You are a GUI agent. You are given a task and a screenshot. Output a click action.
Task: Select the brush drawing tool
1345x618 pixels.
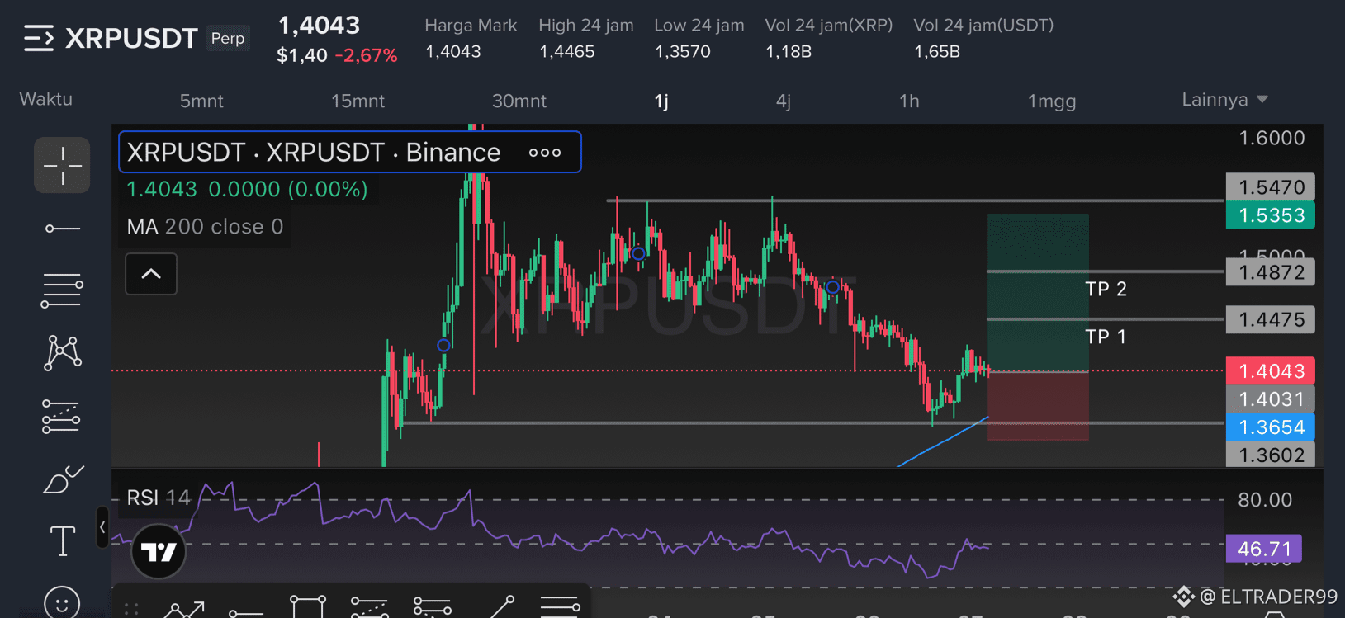tap(62, 479)
